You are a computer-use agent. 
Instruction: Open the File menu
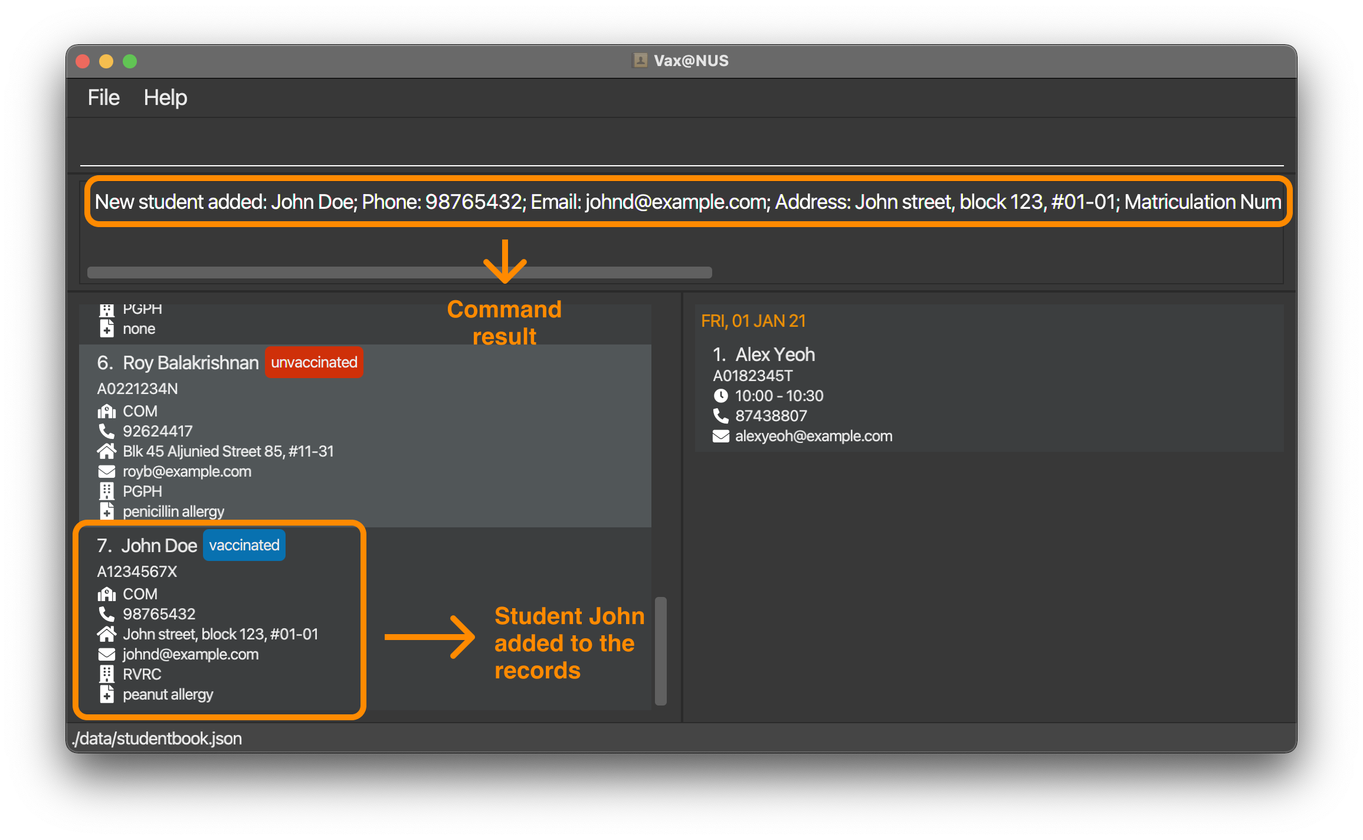coord(103,97)
